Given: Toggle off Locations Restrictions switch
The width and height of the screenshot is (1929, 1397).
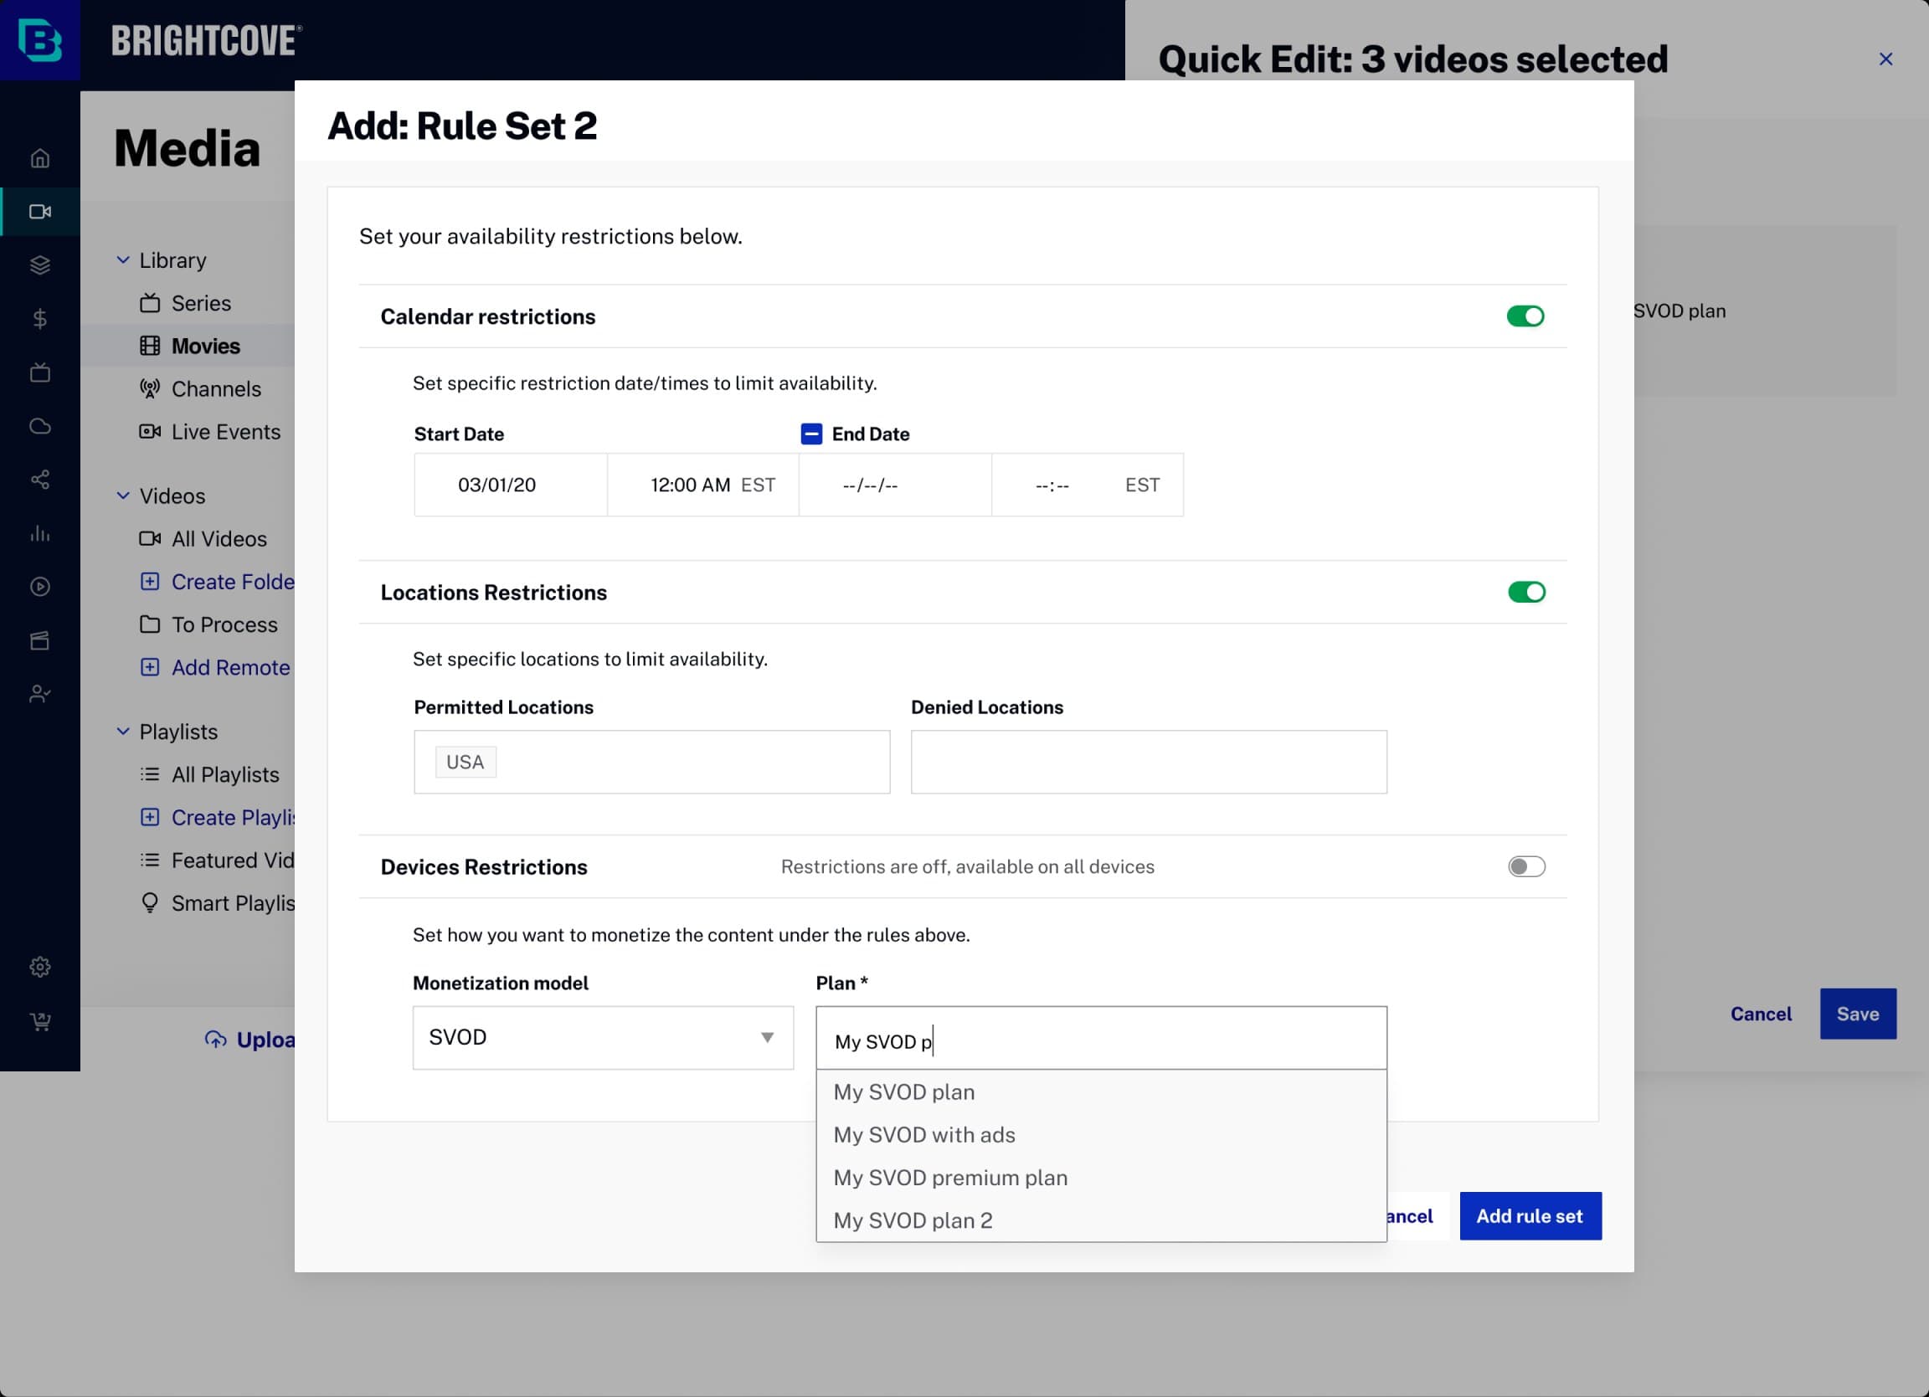Looking at the screenshot, I should (x=1525, y=592).
